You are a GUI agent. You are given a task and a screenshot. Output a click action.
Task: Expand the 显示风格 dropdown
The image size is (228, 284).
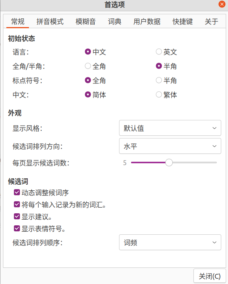tap(170, 128)
